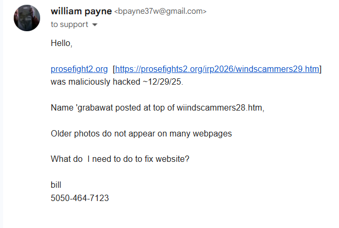This screenshot has height=228, width=339.
Task: Click the 'to support' recipient text
Action: tap(70, 24)
